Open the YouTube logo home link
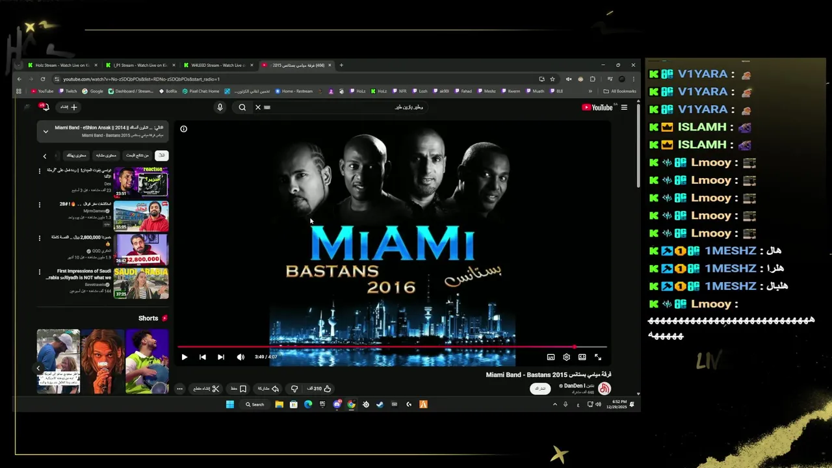 point(597,107)
